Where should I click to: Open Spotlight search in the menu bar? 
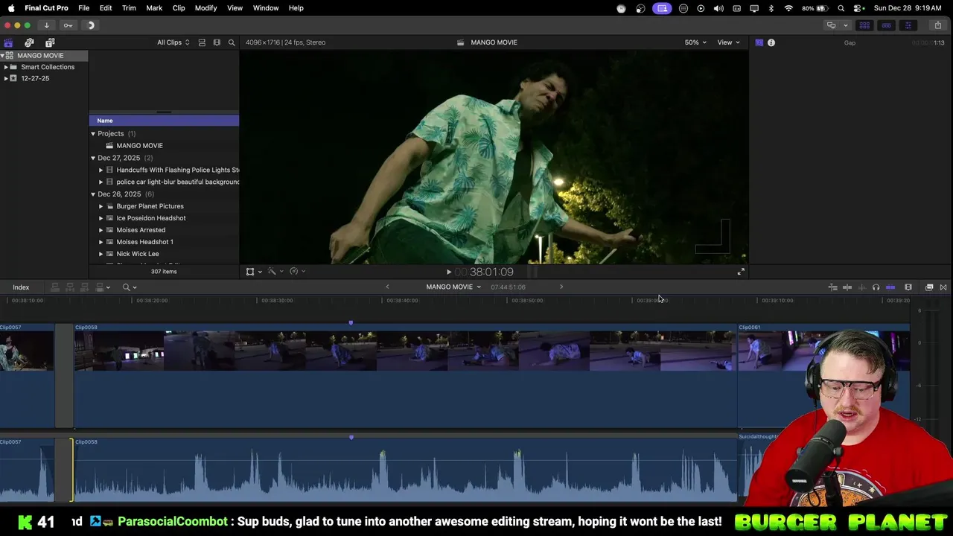click(x=841, y=8)
